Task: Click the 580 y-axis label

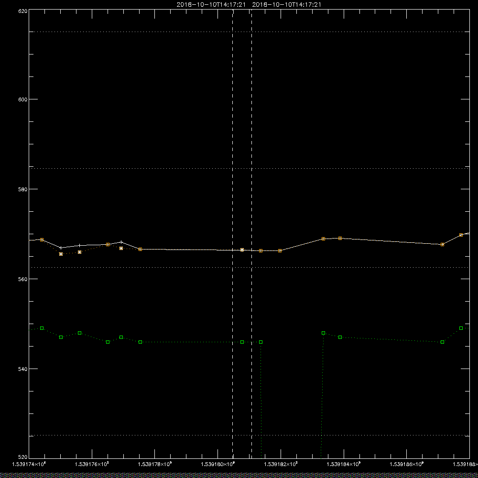Action: [x=23, y=189]
